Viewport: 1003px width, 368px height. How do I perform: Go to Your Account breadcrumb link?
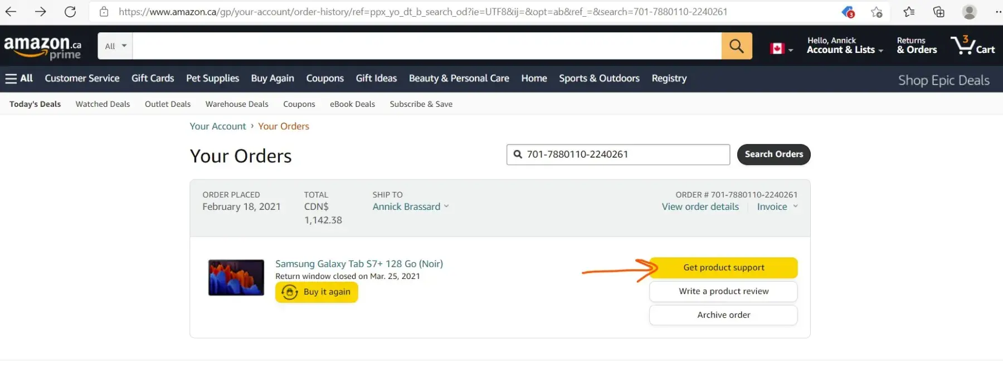[x=217, y=126]
